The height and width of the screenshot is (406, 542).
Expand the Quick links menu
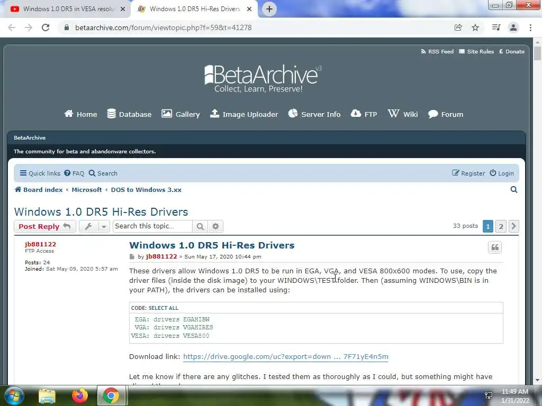click(x=40, y=173)
